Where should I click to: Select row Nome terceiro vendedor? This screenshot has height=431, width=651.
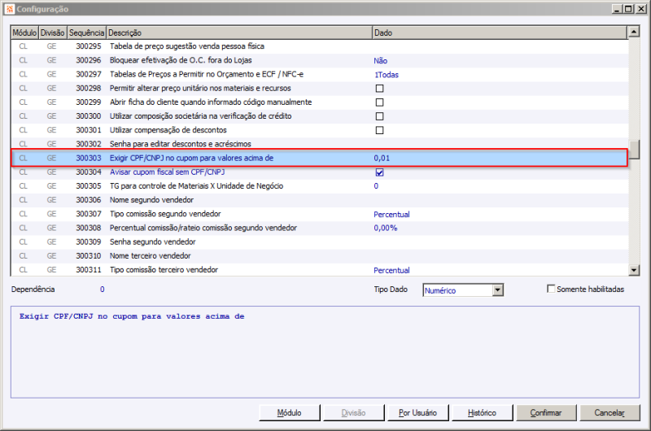319,256
